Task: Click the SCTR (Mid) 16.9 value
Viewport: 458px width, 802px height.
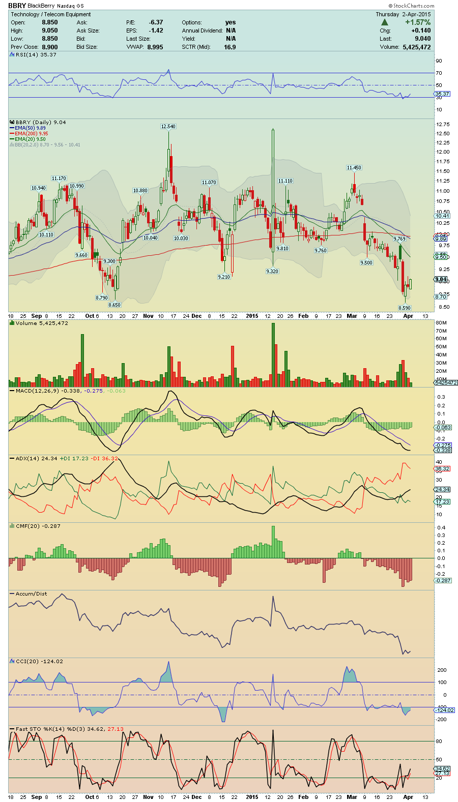Action: click(x=230, y=47)
